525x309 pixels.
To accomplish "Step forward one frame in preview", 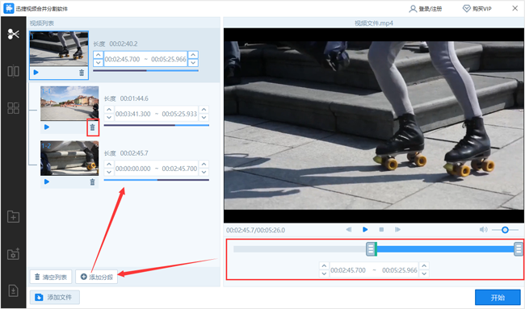I will [397, 229].
